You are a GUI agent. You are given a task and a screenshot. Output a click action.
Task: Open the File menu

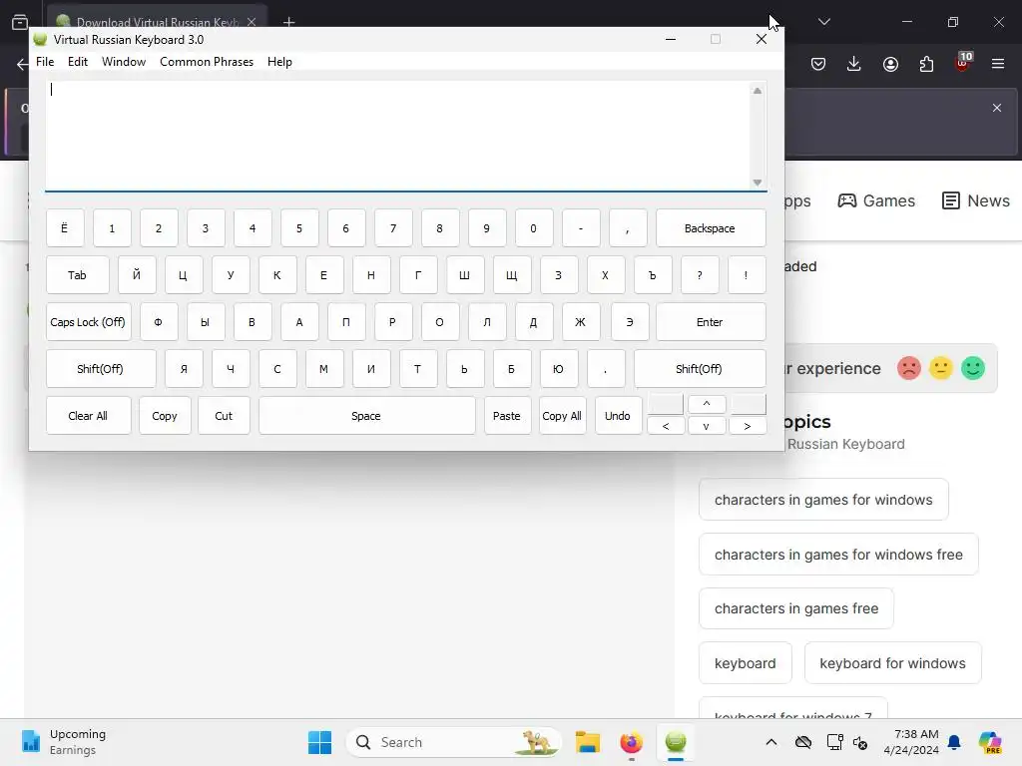pos(45,62)
